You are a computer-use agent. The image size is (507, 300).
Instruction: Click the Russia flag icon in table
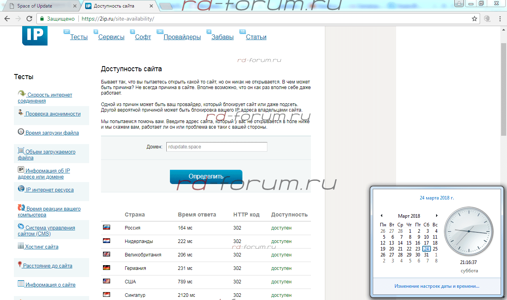106,228
